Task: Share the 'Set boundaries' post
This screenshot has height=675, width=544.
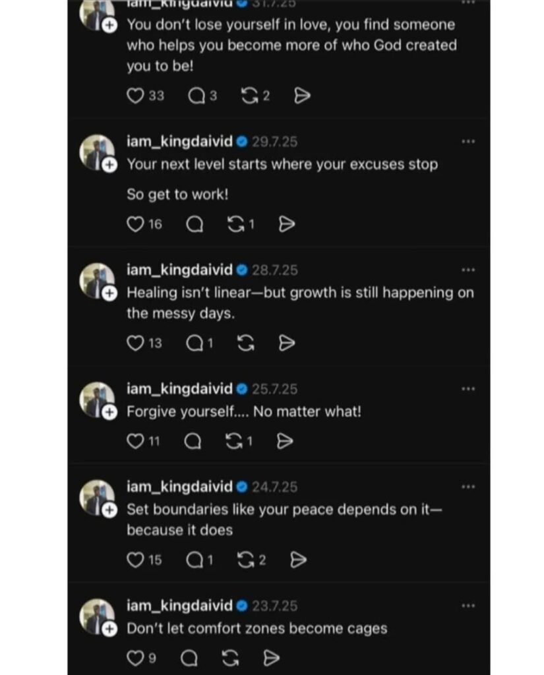Action: 299,560
